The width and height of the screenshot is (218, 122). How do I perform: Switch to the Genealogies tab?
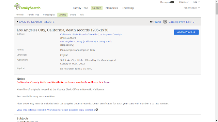coord(49,15)
